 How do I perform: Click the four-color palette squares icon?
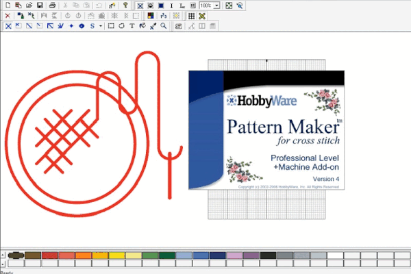click(151, 16)
